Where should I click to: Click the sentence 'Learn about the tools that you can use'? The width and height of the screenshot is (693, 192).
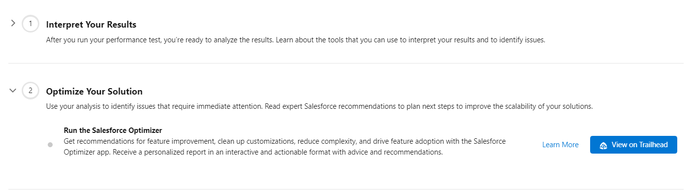click(x=410, y=40)
